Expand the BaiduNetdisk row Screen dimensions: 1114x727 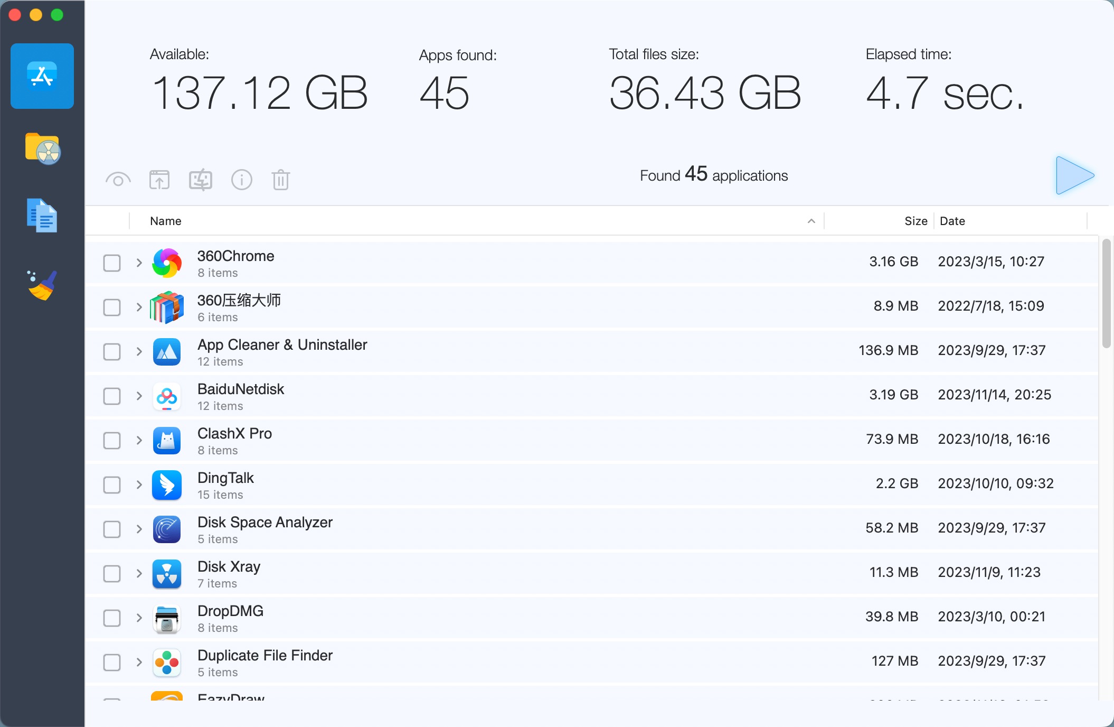(x=139, y=396)
